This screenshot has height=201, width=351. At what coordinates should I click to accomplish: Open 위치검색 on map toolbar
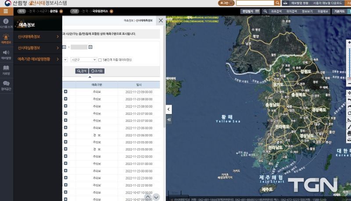291,11
